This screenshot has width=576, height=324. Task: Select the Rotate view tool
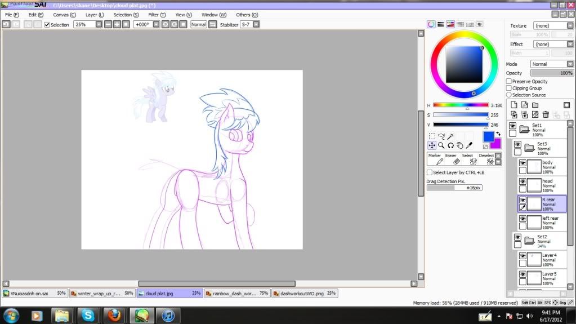[x=450, y=145]
